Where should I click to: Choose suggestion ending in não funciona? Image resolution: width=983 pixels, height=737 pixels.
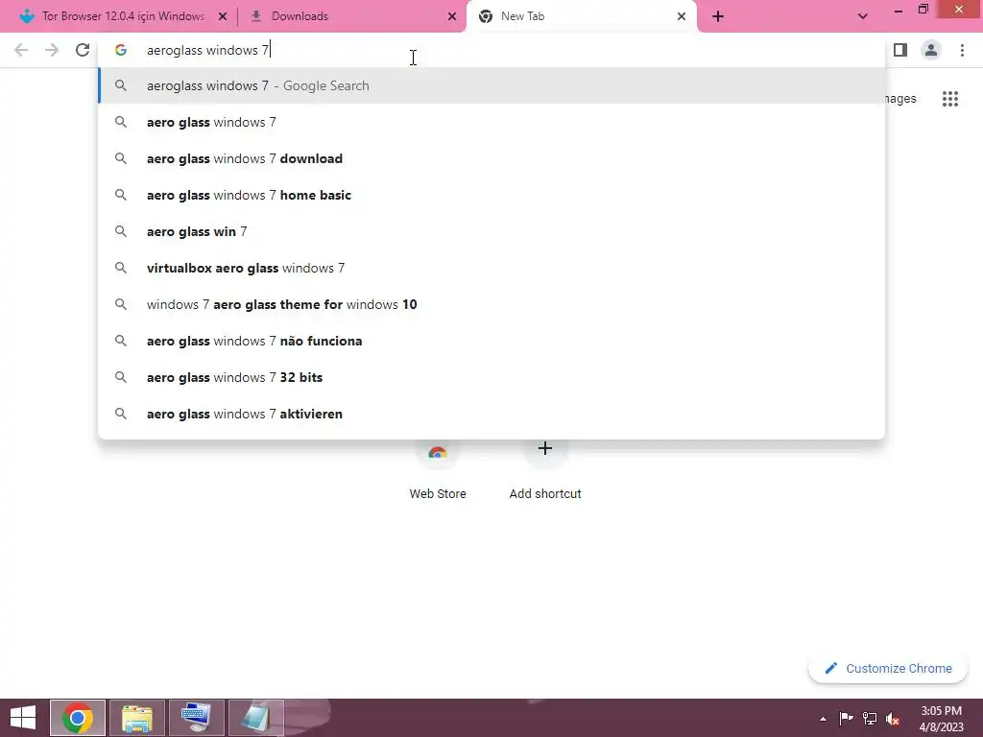(x=491, y=341)
